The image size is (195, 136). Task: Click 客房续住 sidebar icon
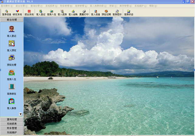[12, 89]
